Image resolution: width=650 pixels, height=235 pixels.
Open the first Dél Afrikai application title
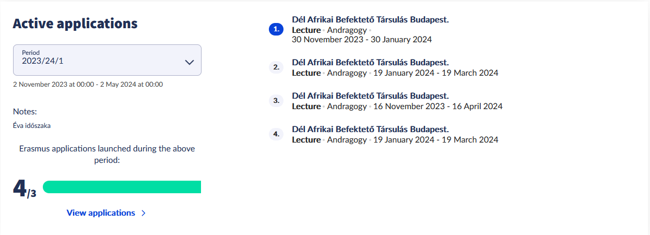click(370, 20)
